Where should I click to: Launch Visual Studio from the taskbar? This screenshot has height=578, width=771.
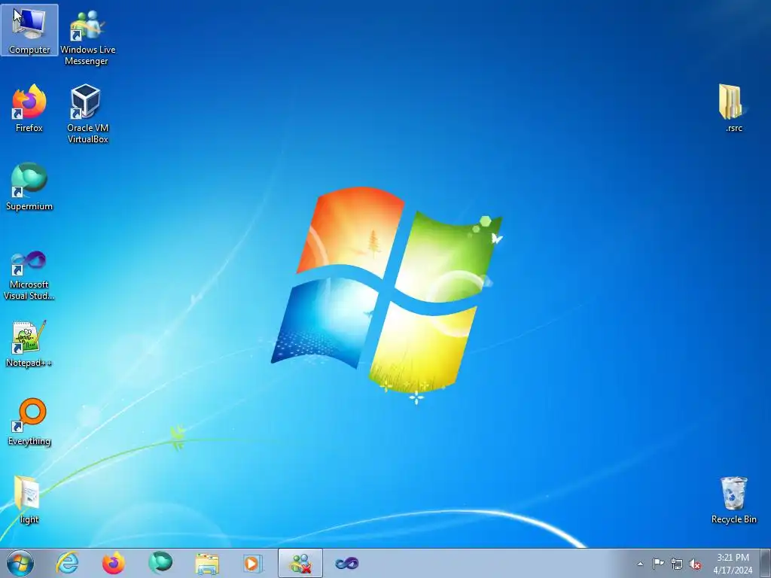coord(346,563)
